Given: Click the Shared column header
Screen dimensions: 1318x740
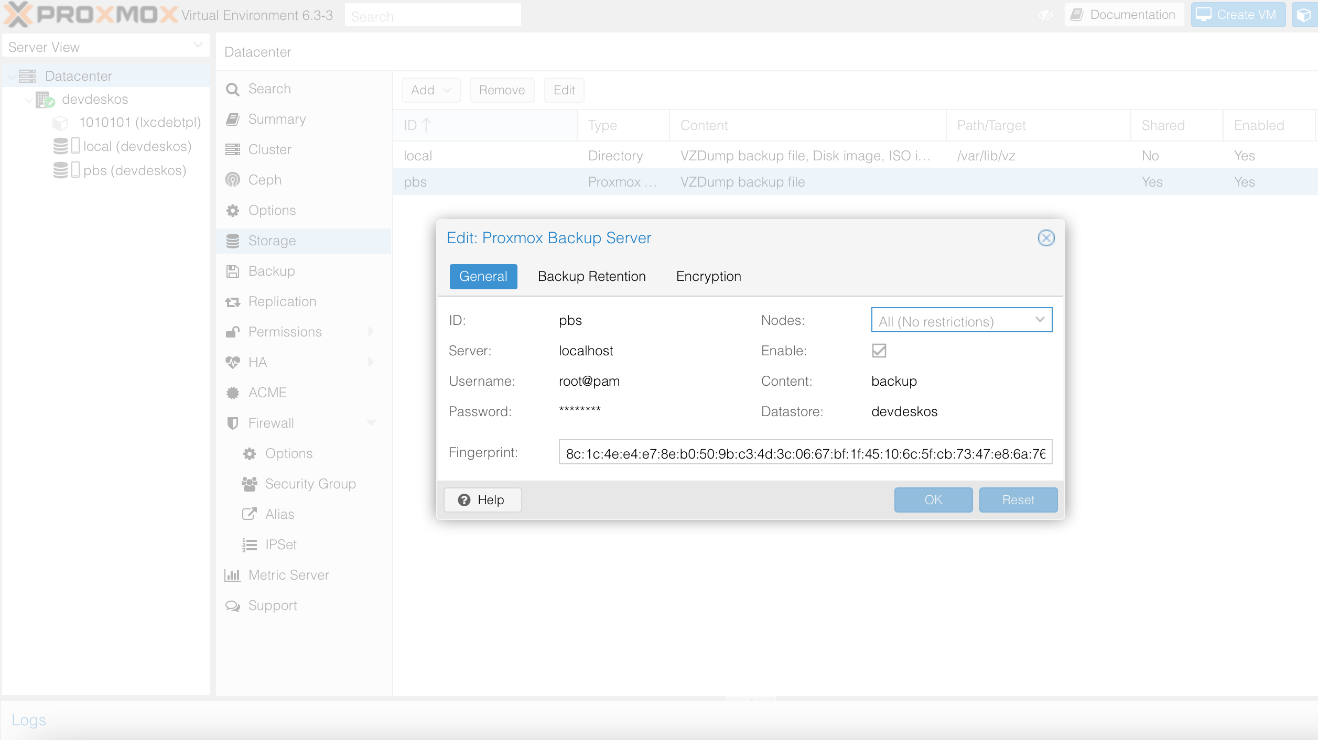Looking at the screenshot, I should pyautogui.click(x=1176, y=125).
